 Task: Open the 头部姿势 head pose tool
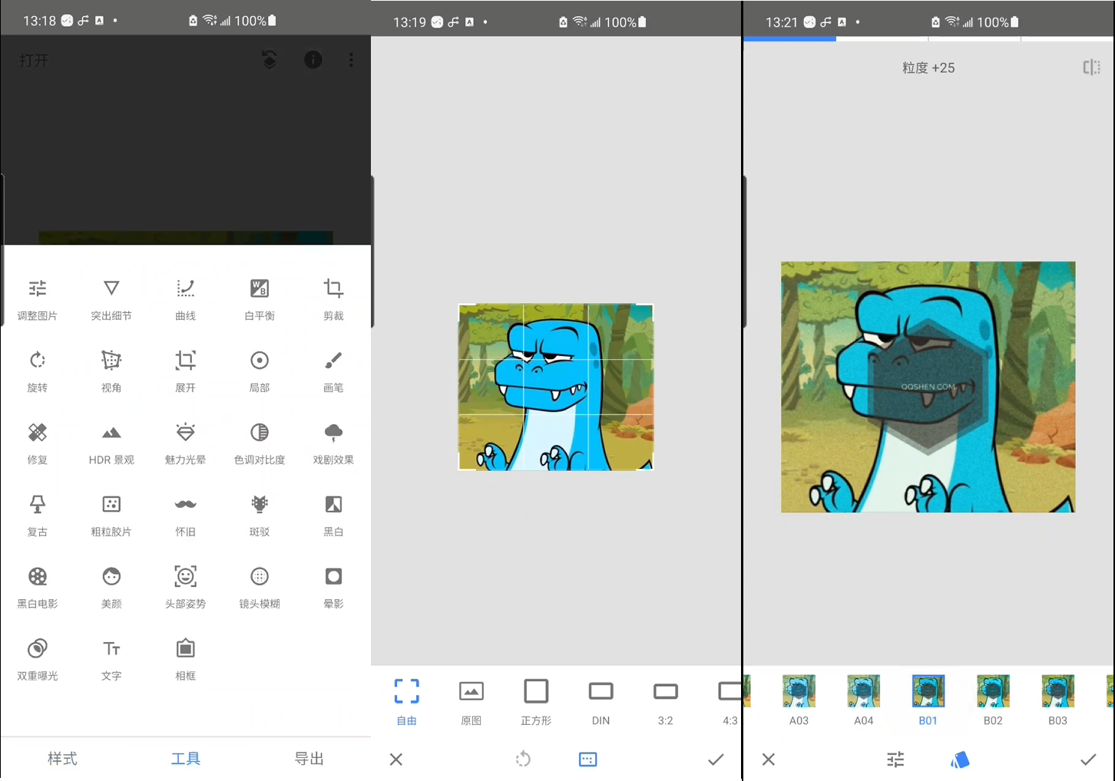click(185, 588)
